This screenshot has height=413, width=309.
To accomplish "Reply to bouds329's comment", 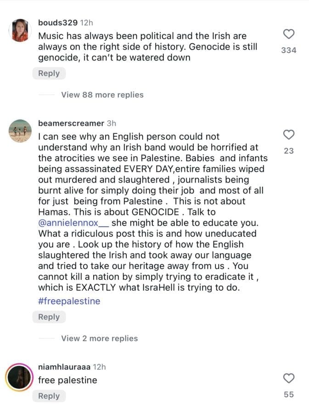I will [49, 73].
